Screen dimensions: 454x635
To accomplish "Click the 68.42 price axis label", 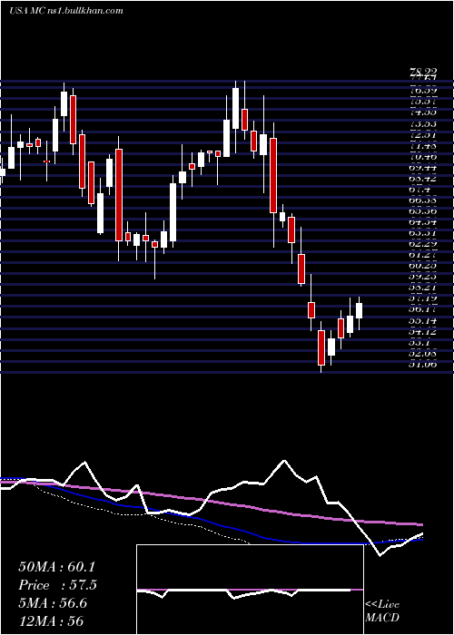I will [423, 178].
